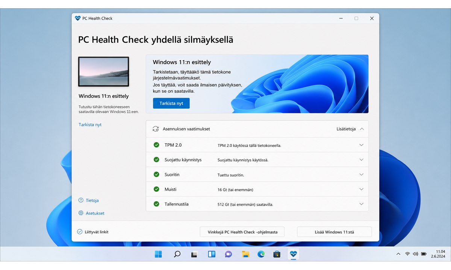The width and height of the screenshot is (451, 270).
Task: Expand the Muisti row chevron
Action: click(x=362, y=189)
